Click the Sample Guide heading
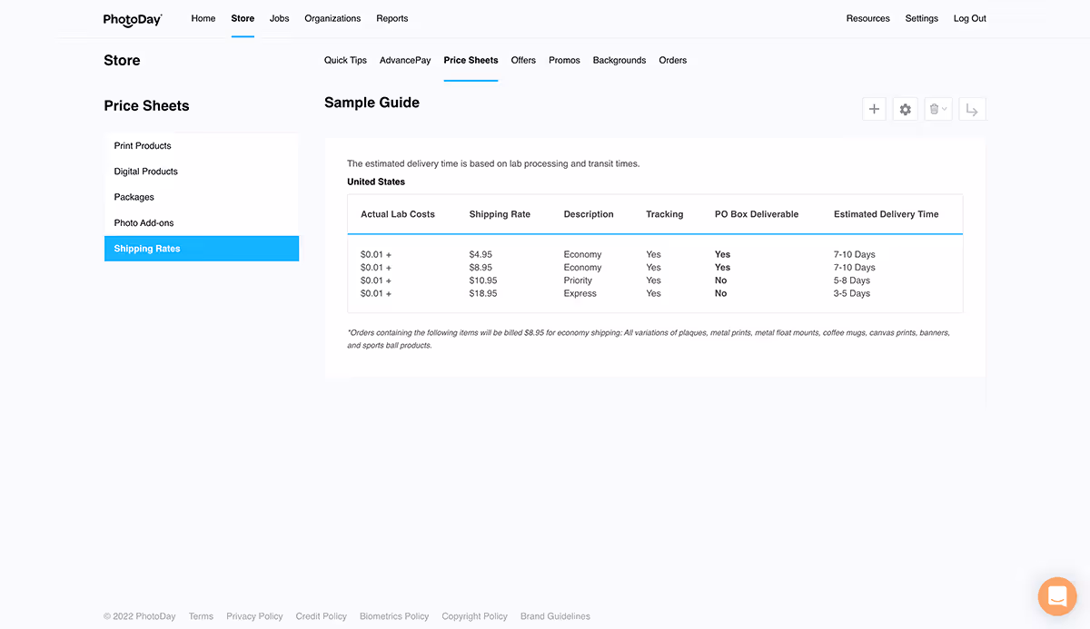This screenshot has width=1090, height=629. click(x=372, y=103)
